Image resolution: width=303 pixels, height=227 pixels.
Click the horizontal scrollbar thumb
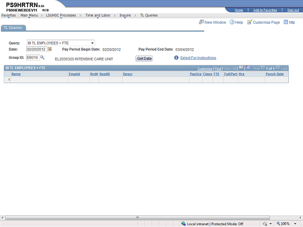137,218
